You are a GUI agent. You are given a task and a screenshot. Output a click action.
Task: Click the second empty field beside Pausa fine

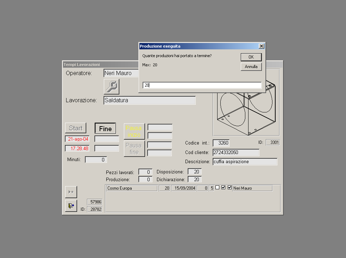pos(159,153)
